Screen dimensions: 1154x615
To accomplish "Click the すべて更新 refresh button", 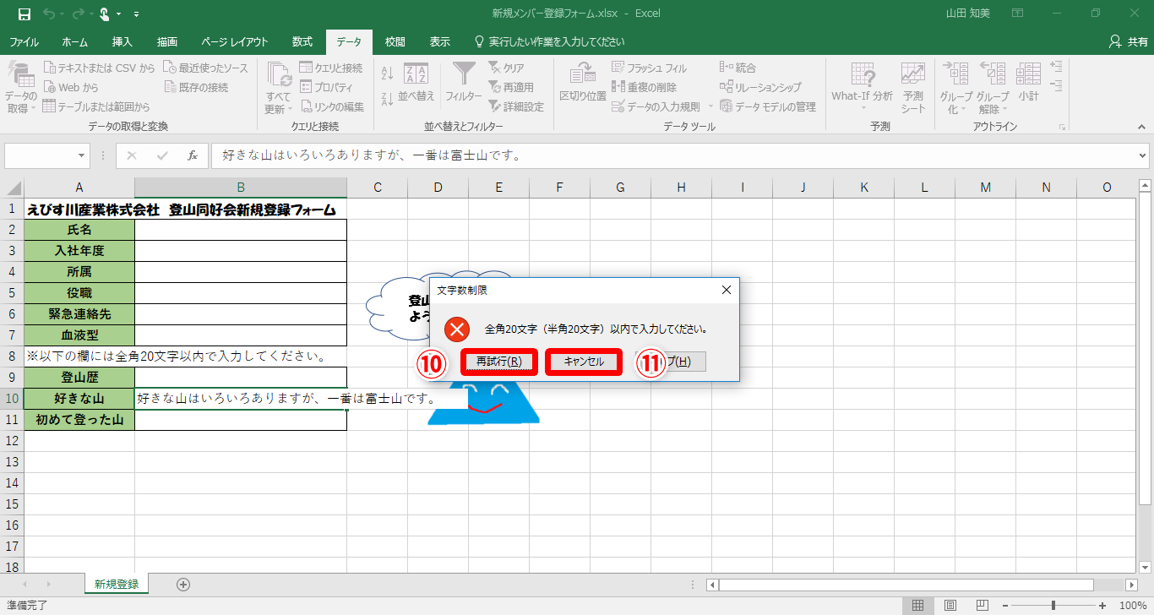I will point(279,89).
